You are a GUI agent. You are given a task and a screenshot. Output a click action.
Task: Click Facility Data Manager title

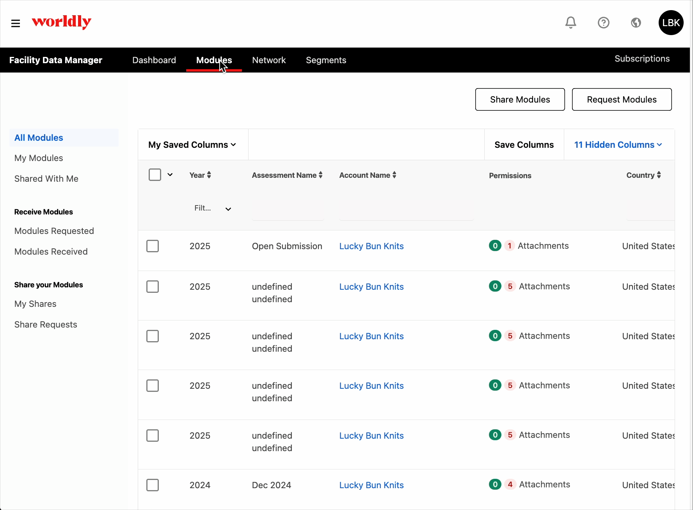56,60
